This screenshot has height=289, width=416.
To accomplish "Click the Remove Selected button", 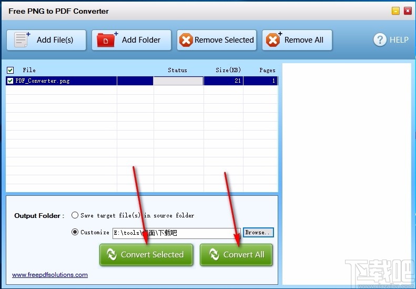I will (217, 40).
